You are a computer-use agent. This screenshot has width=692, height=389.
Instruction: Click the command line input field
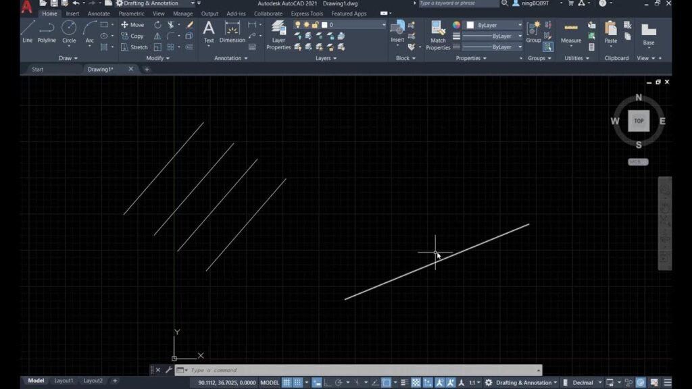click(362, 370)
